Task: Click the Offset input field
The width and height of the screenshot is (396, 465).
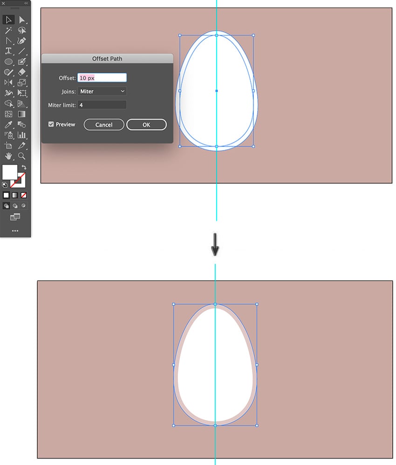Action: pyautogui.click(x=102, y=78)
